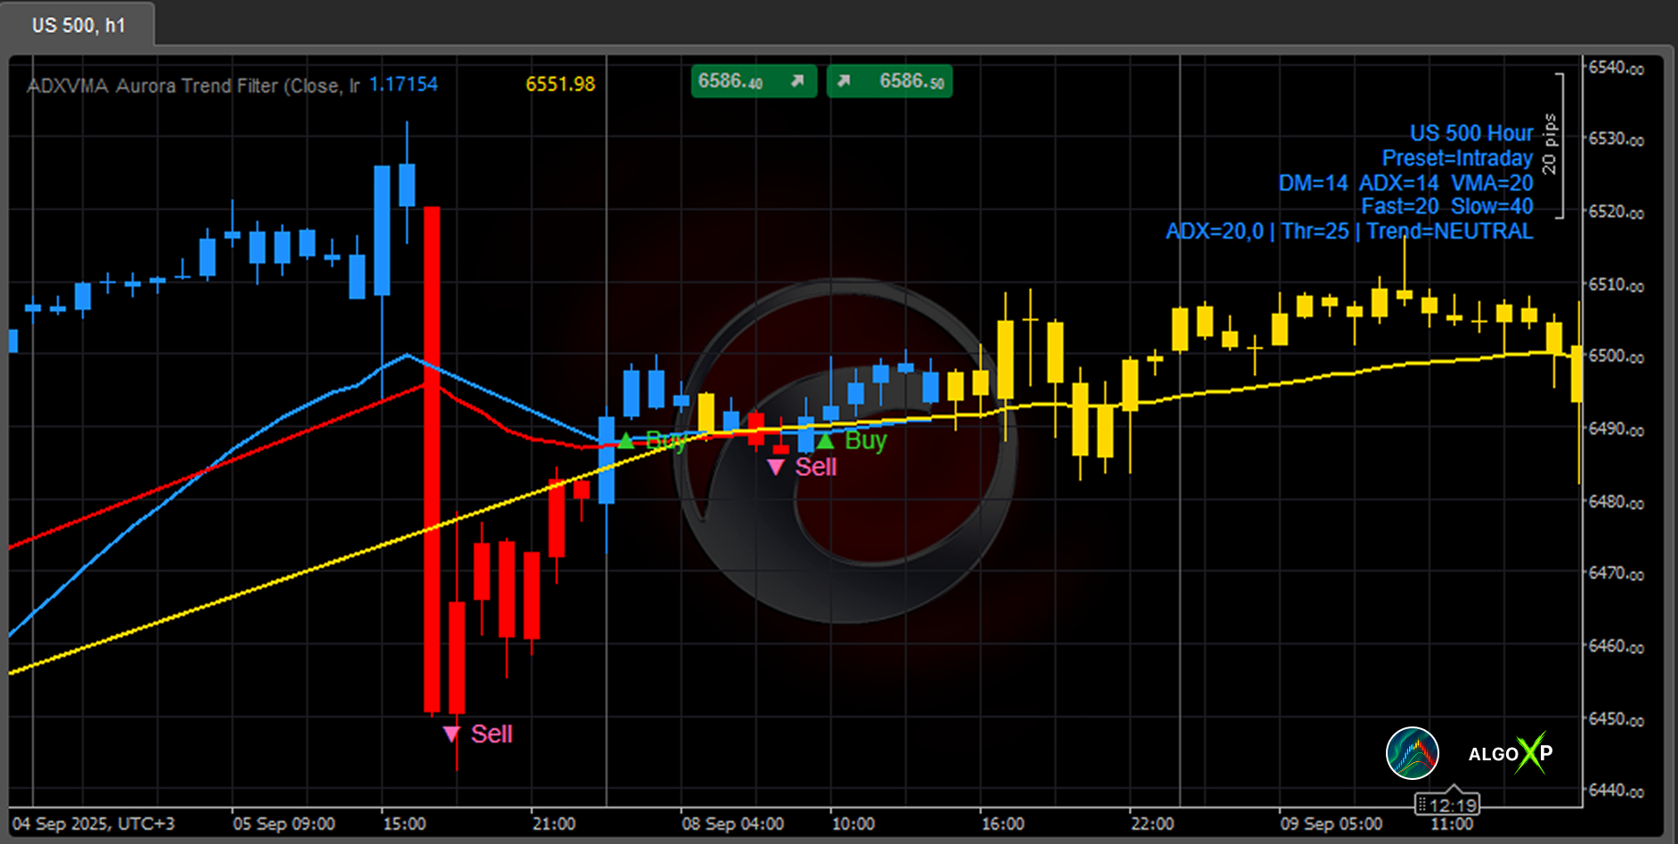Click the drag handle on the 12:19 marker

pos(1422,805)
